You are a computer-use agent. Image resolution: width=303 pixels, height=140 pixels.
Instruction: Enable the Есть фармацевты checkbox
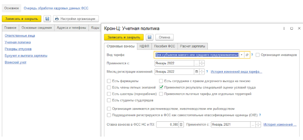109,81
